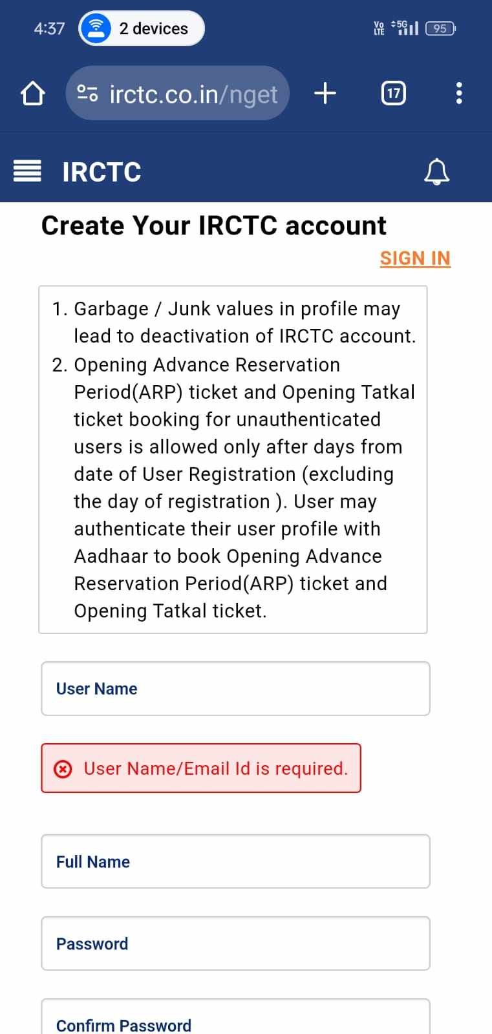Tap the notification bell icon

pos(436,171)
